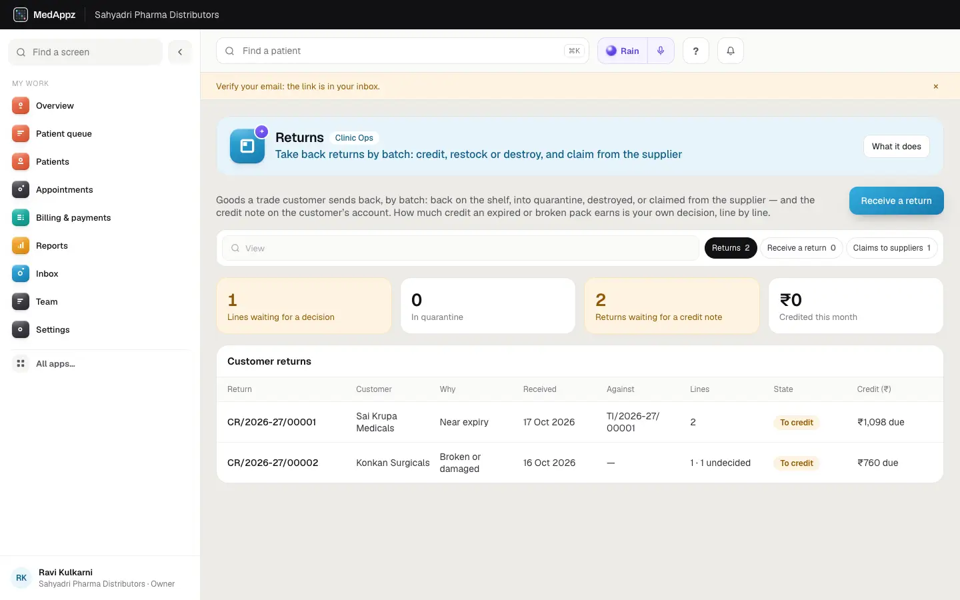Show All apps grid
960x600 pixels.
(100, 363)
